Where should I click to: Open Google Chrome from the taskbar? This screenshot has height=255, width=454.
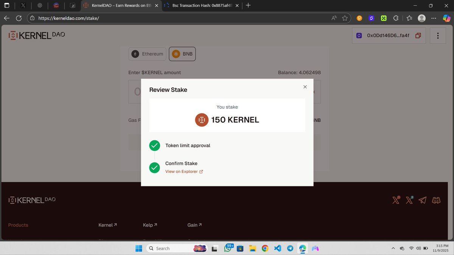pyautogui.click(x=265, y=248)
